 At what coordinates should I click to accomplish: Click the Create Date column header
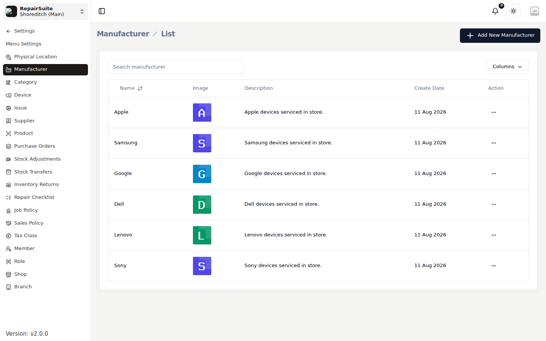pos(429,88)
